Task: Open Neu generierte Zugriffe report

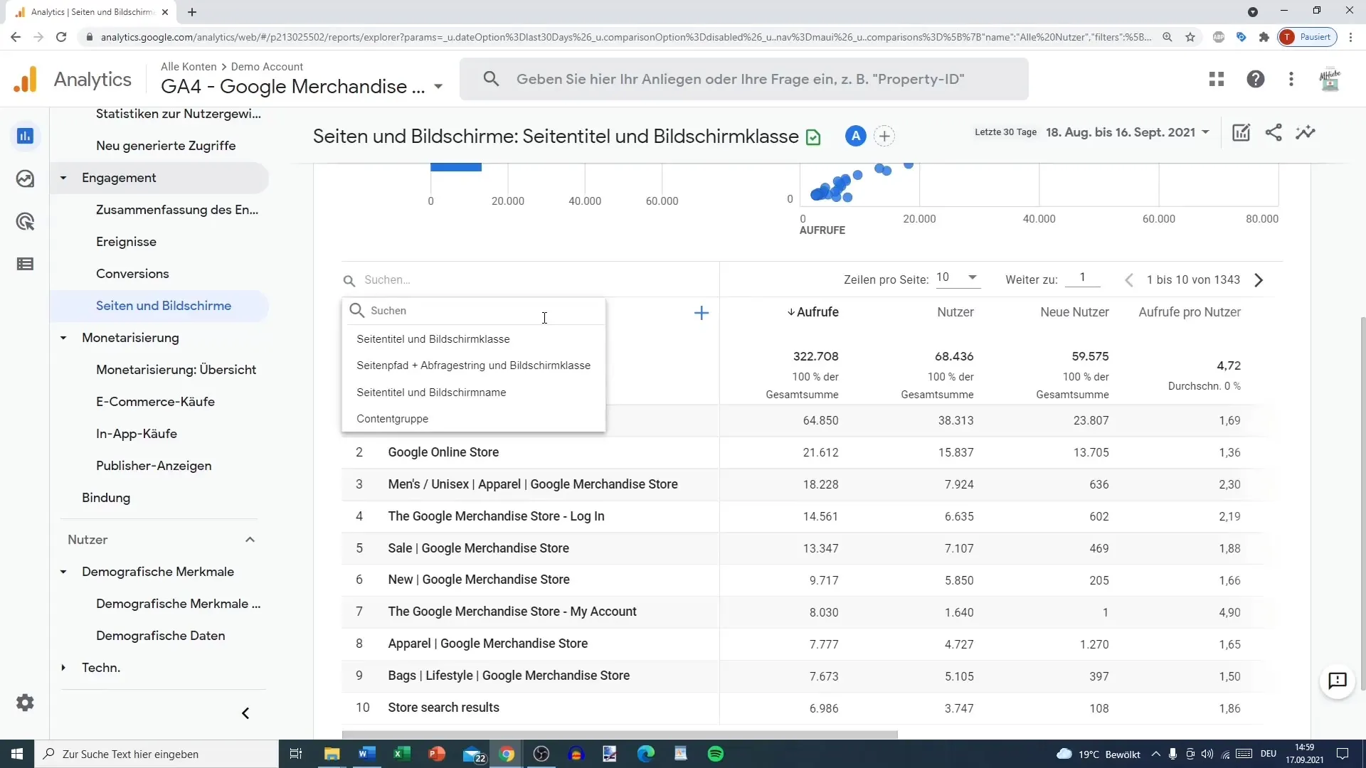Action: coord(166,146)
